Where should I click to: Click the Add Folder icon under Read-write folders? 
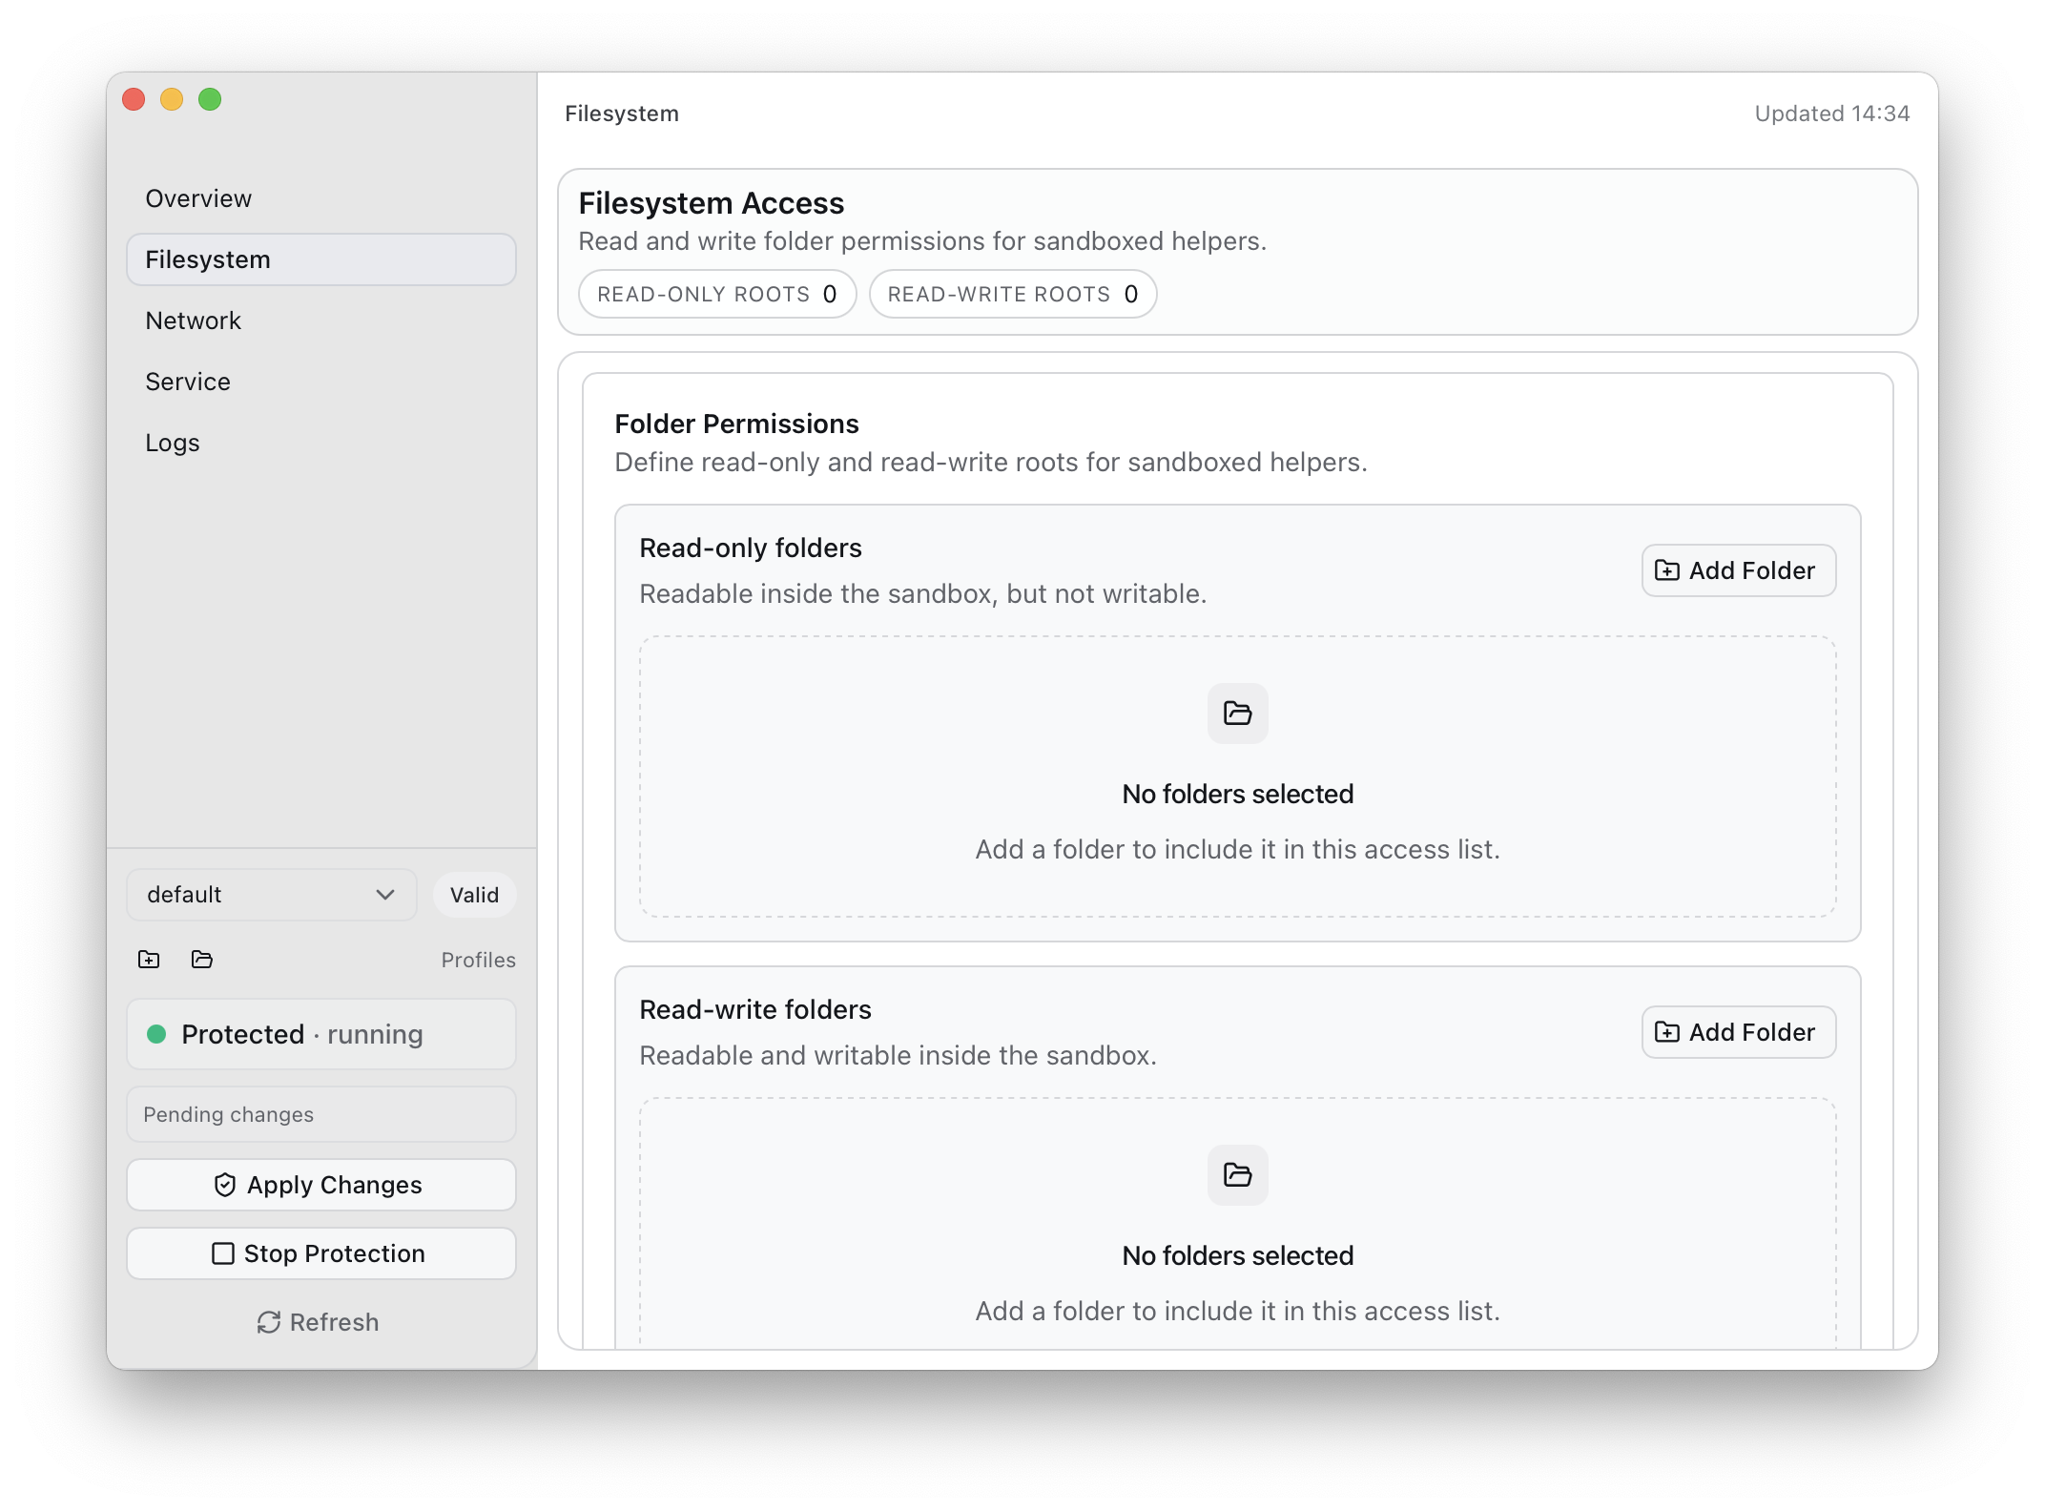[1666, 1032]
